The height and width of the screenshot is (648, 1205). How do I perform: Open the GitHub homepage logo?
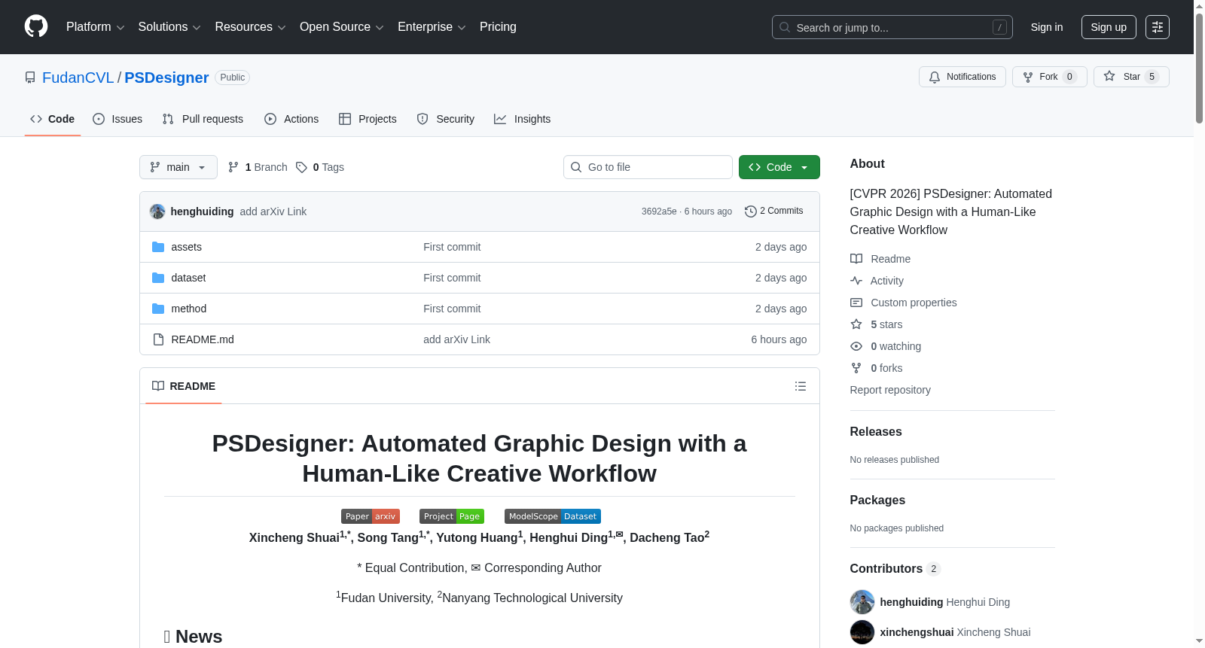(x=36, y=26)
